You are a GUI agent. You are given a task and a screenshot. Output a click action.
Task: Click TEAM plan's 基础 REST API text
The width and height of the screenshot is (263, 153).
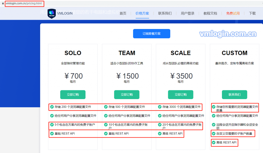pyautogui.click(x=119, y=133)
